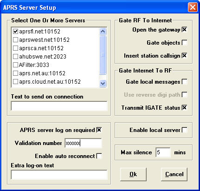Disable Transmit IGATE status checkbox

coord(184,108)
